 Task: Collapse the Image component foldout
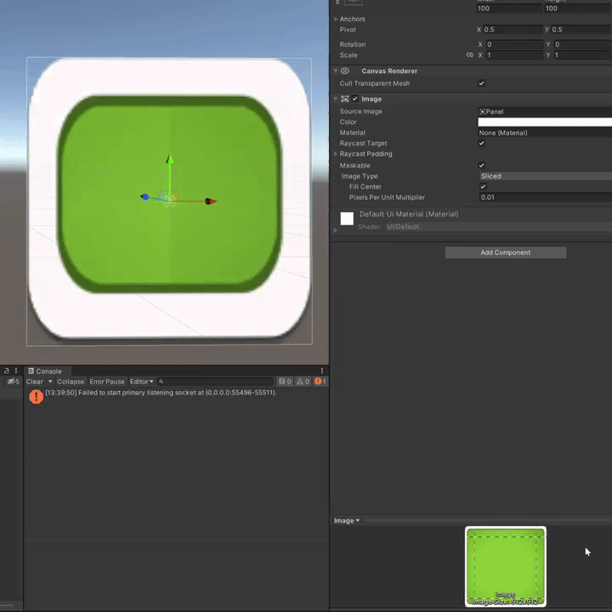(336, 99)
